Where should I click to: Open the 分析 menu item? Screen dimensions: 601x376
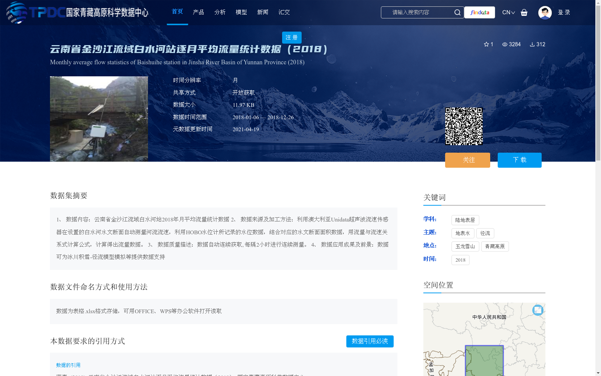coord(220,12)
